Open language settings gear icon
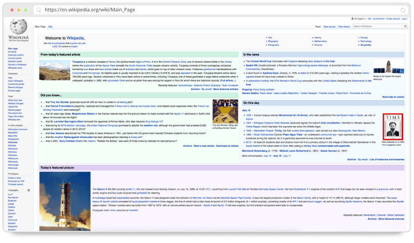The width and height of the screenshot is (414, 243). (29, 190)
